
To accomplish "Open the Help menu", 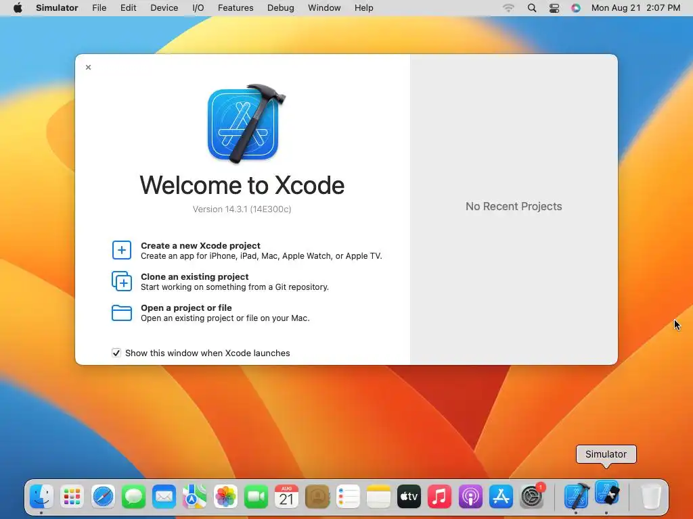I will coord(363,8).
